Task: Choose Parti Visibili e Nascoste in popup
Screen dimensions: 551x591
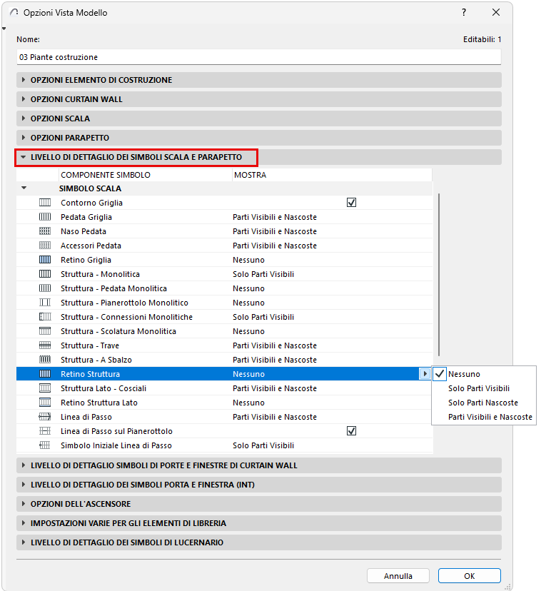Action: click(x=484, y=417)
